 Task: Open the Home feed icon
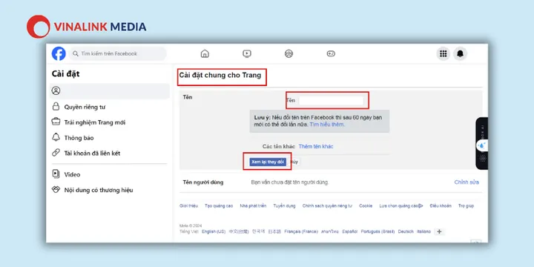(x=205, y=54)
